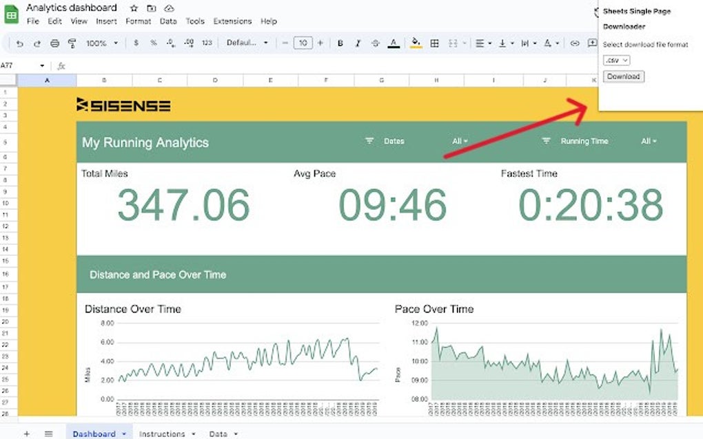Open the Dates filter All dropdown
The width and height of the screenshot is (703, 439).
pos(460,141)
